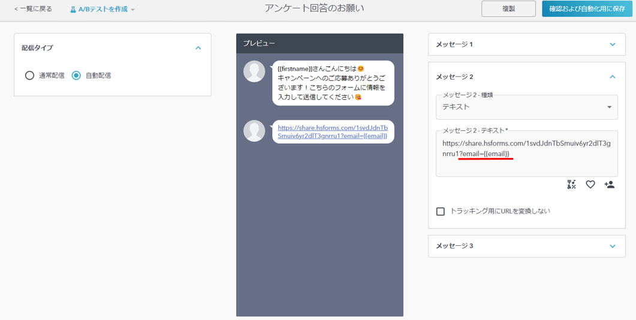
Task: Click the heart emoji icon
Action: [x=590, y=185]
